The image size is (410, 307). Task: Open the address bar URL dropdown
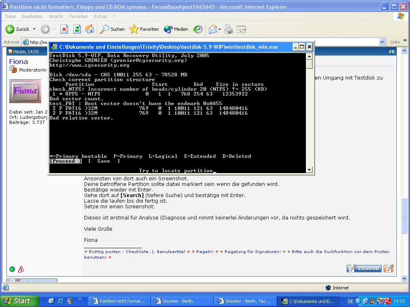(x=382, y=42)
